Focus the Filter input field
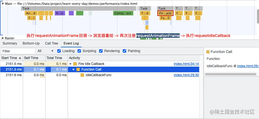Screen dimensions: 259x119 (18, 51)
